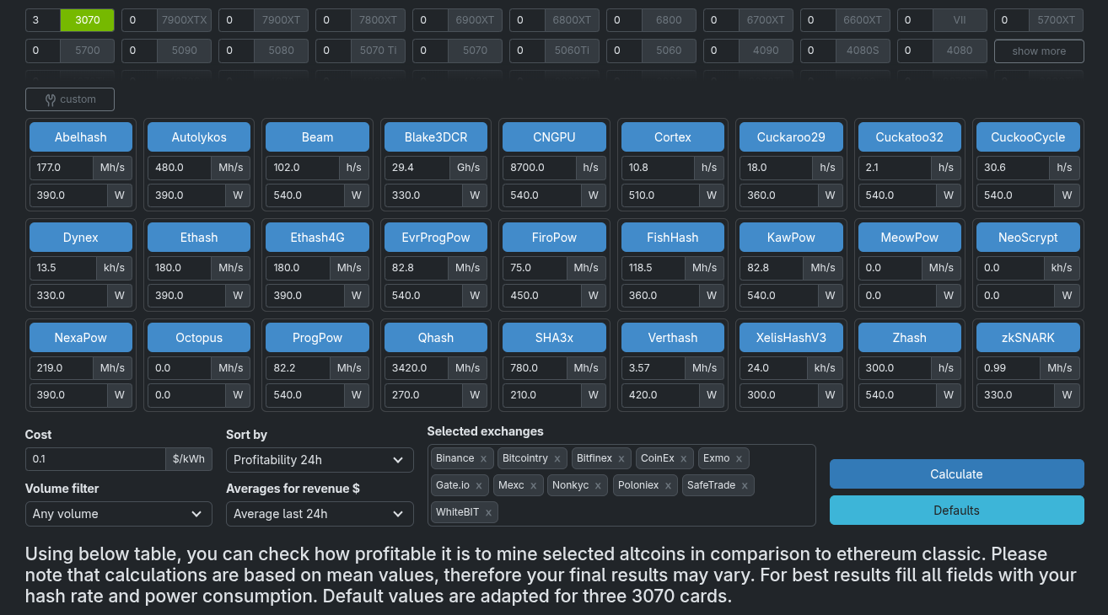Focus the Autolykos hashrate field
Screen dimensions: 1108x615
point(179,168)
